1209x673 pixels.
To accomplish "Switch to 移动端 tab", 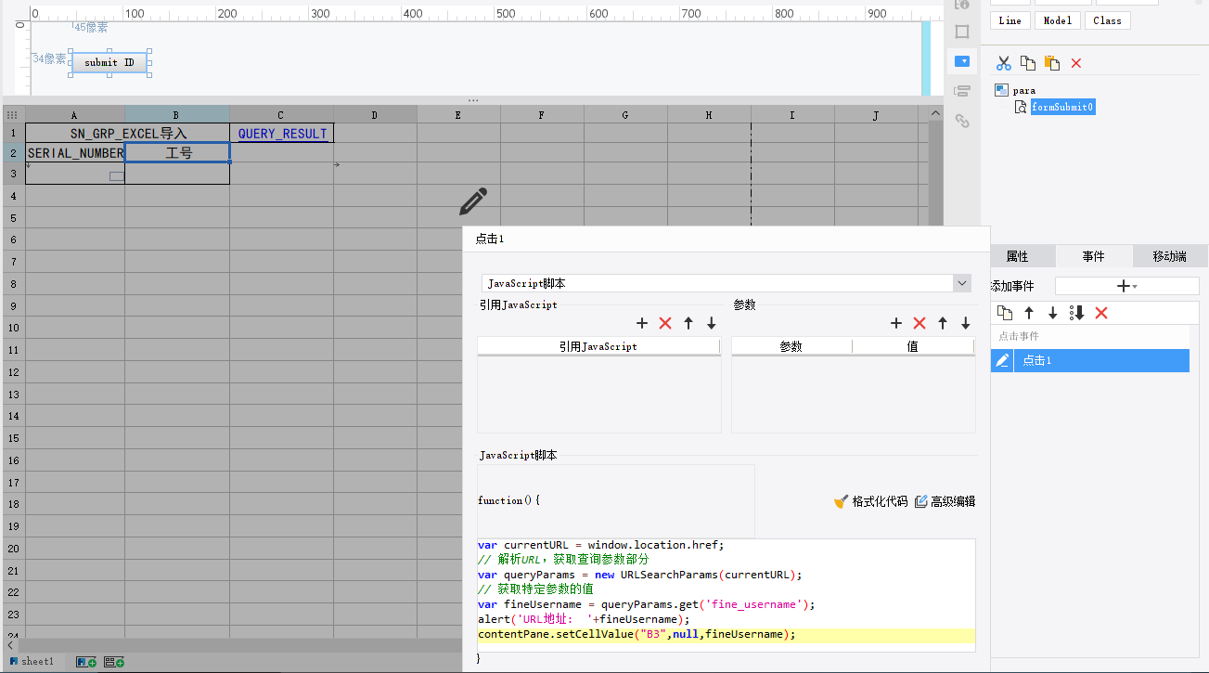I will coord(1169,256).
